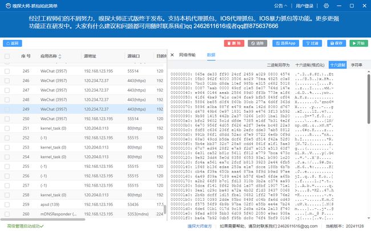This screenshot has width=371, height=231.
Task: Click the support email 2462611616@qq.com
Action: (297, 226)
